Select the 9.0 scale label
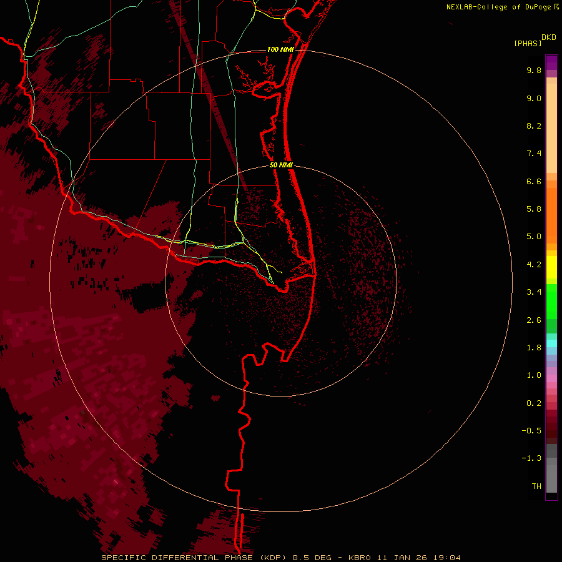This screenshot has height=562, width=562. click(x=534, y=98)
